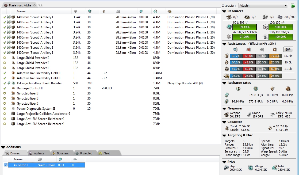Screen dimensions: 299x175
Task: Collapse the Resistances section
Action: pos(224,44)
